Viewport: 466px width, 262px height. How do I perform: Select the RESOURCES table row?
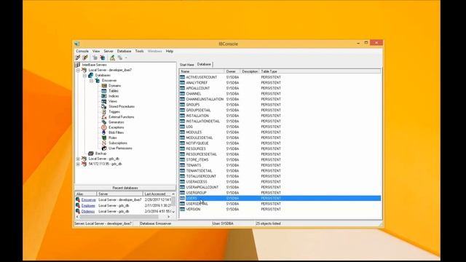coord(280,148)
